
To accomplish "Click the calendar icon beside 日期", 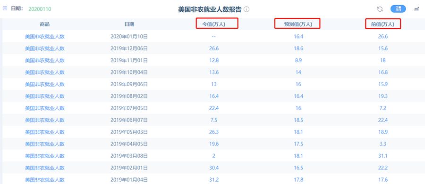I will [5, 8].
